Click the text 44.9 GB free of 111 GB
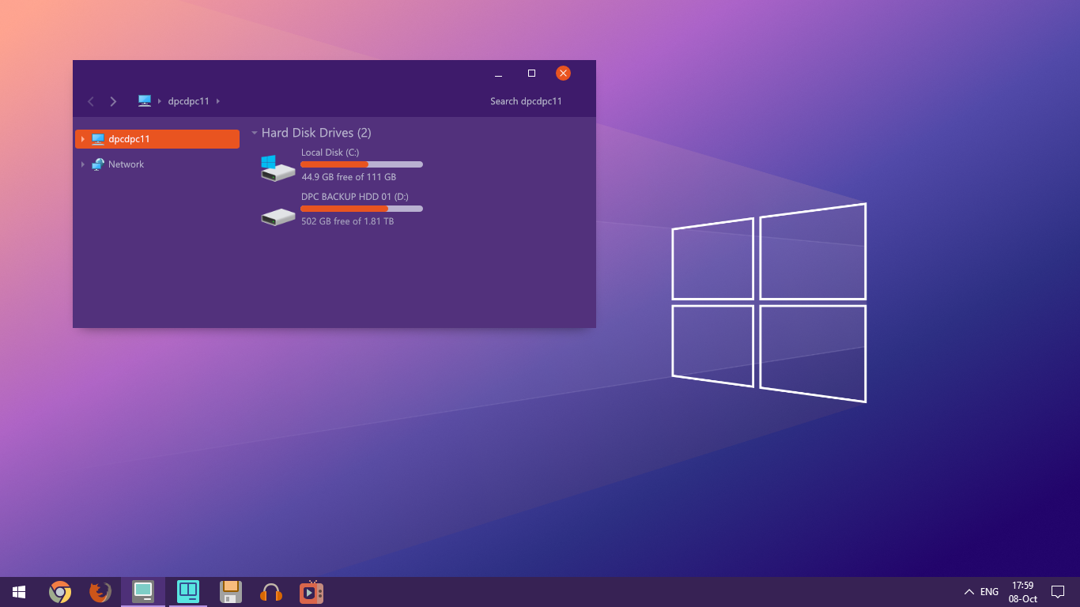1080x607 pixels. pyautogui.click(x=349, y=177)
